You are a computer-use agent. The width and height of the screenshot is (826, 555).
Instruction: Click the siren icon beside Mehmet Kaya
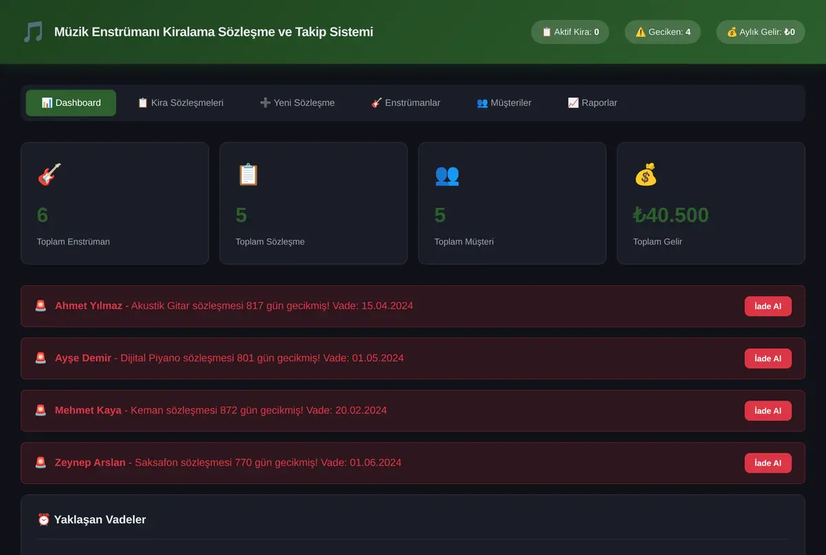(x=41, y=410)
